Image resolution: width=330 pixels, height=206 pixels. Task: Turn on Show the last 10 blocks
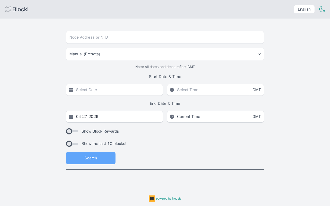click(72, 144)
